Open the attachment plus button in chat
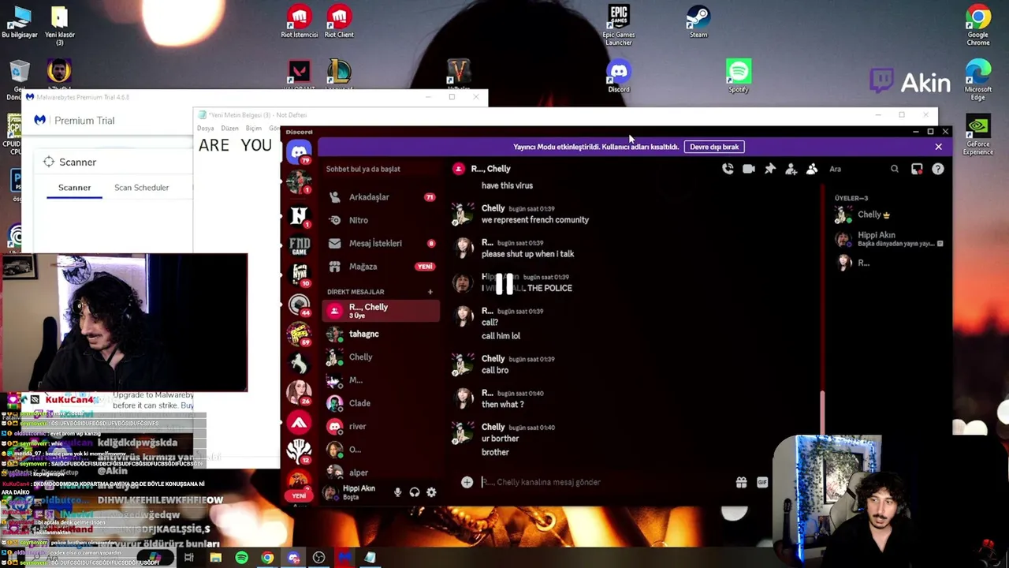The height and width of the screenshot is (568, 1009). click(467, 482)
